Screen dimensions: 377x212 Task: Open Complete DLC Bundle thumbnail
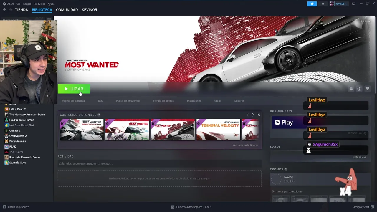click(127, 130)
